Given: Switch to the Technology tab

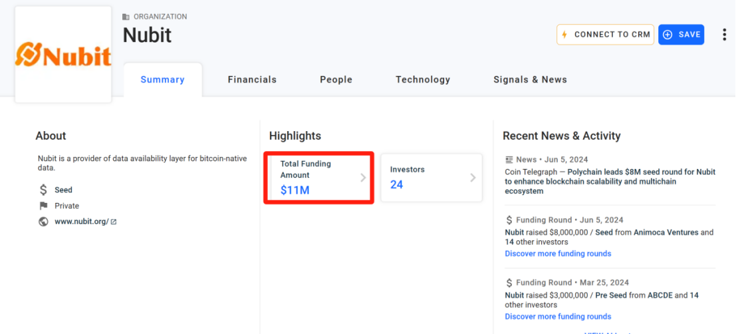Looking at the screenshot, I should coord(423,80).
